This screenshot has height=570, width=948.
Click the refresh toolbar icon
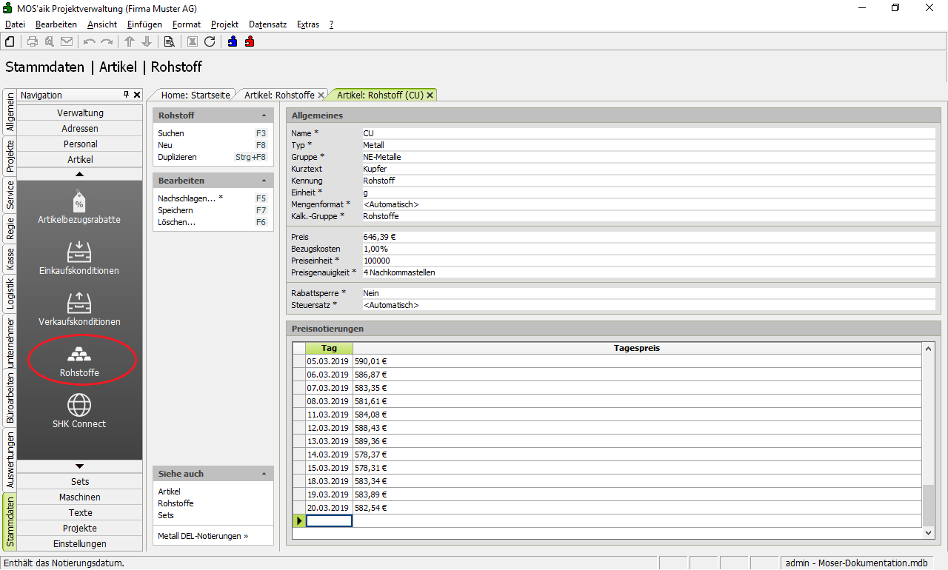(210, 41)
